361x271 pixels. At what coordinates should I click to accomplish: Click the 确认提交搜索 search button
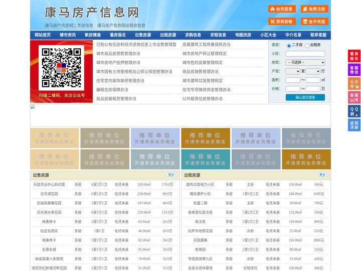coord(305,97)
